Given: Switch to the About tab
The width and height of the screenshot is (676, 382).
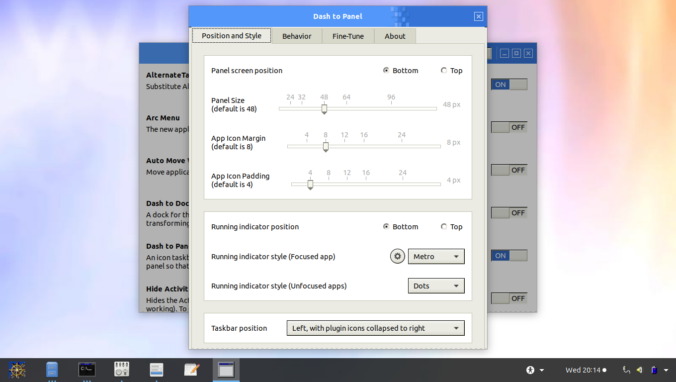Looking at the screenshot, I should click(x=395, y=36).
